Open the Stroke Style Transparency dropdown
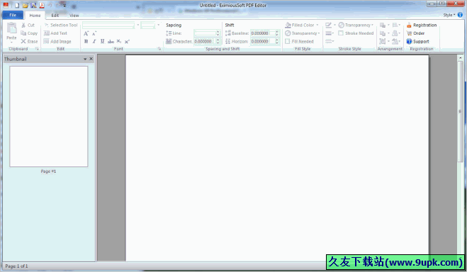This screenshot has height=272, width=467. pyautogui.click(x=356, y=25)
